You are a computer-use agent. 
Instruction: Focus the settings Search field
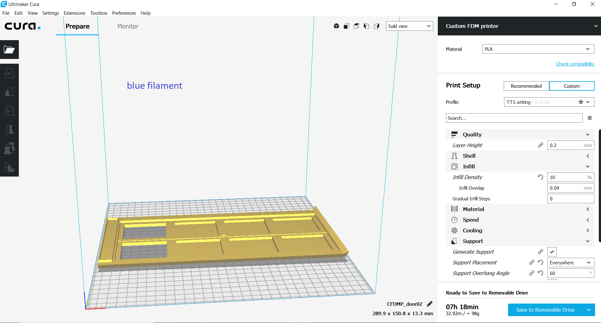pos(514,118)
